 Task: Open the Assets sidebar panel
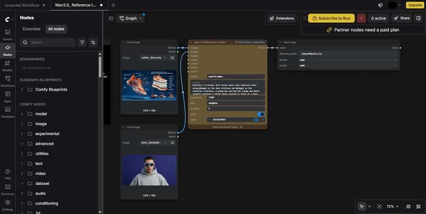pyautogui.click(x=7, y=35)
